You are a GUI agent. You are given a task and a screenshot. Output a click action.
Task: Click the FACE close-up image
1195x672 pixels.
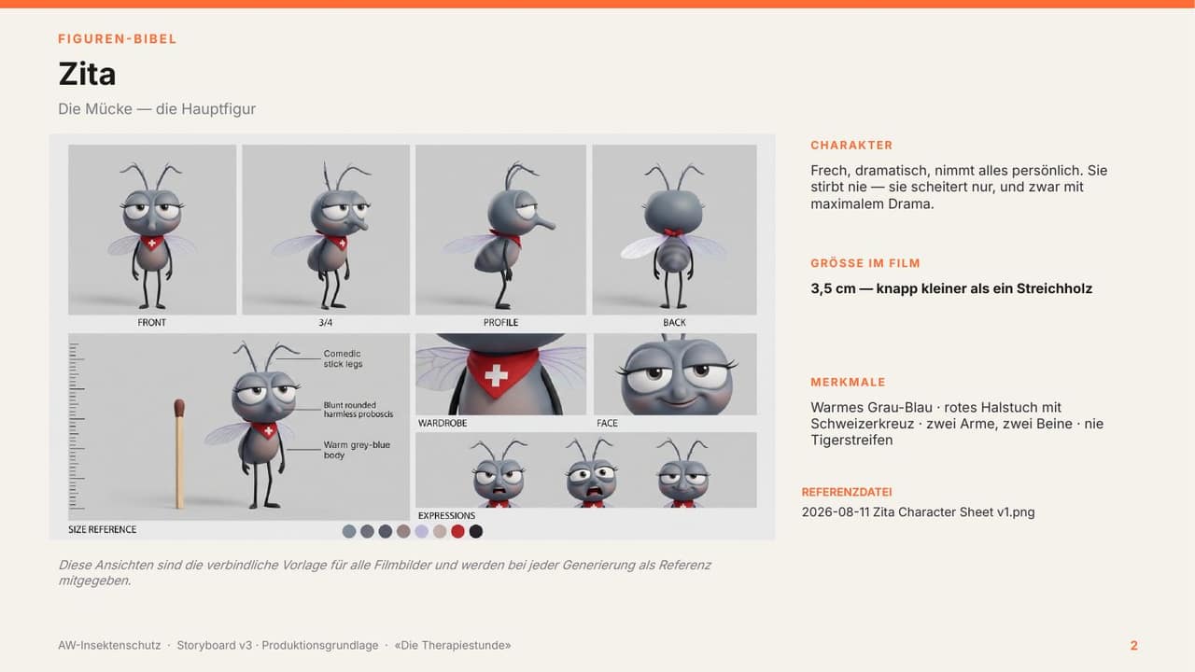(x=675, y=374)
